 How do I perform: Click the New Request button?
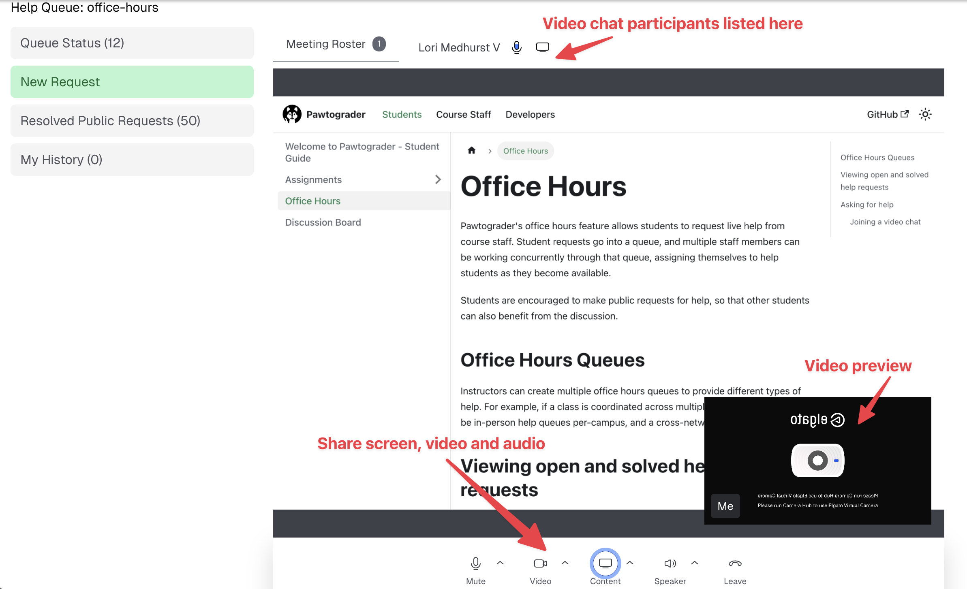[x=132, y=82]
